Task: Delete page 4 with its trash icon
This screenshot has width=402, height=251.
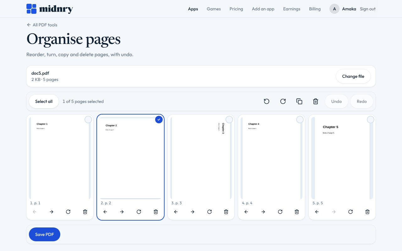Action: point(297,212)
